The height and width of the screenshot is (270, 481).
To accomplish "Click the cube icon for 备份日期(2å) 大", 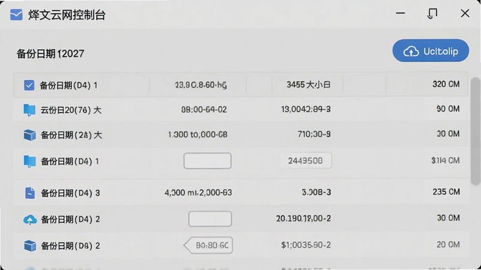I will tap(29, 135).
